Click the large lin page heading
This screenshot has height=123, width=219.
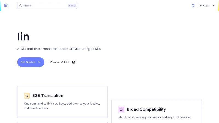(x=23, y=37)
